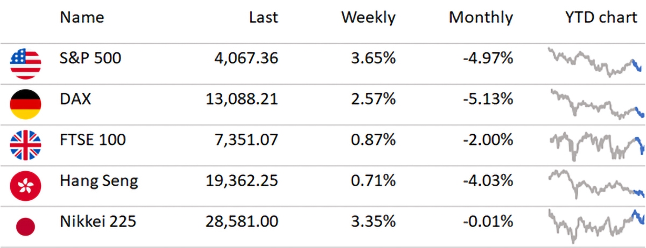Click the Nikkei 225 last price 28,581.00

point(242,221)
